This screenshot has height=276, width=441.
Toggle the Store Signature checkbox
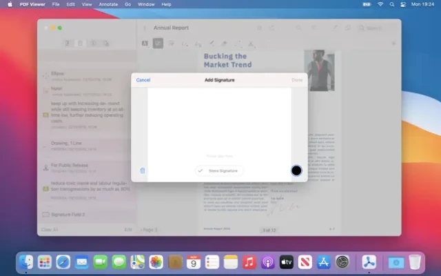coord(201,170)
